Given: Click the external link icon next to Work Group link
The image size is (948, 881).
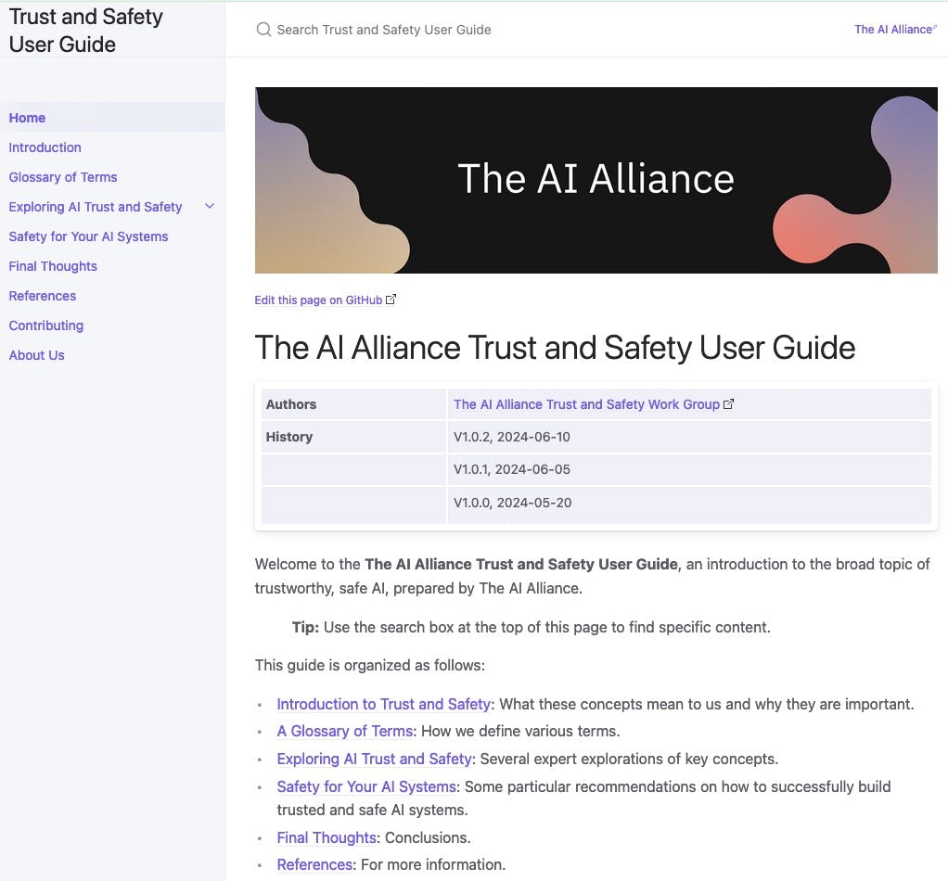Looking at the screenshot, I should click(728, 403).
